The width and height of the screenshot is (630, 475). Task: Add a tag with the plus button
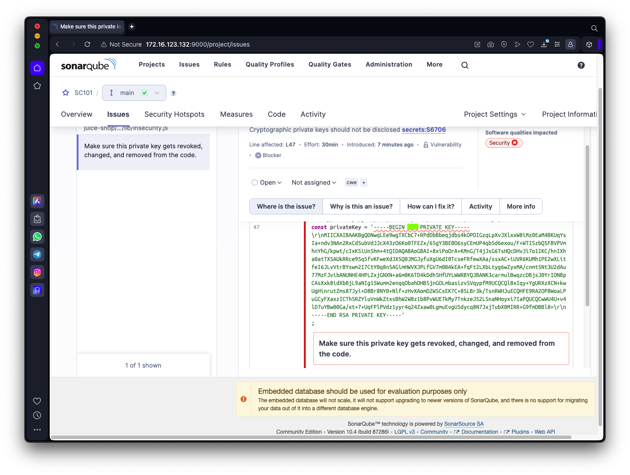click(364, 182)
